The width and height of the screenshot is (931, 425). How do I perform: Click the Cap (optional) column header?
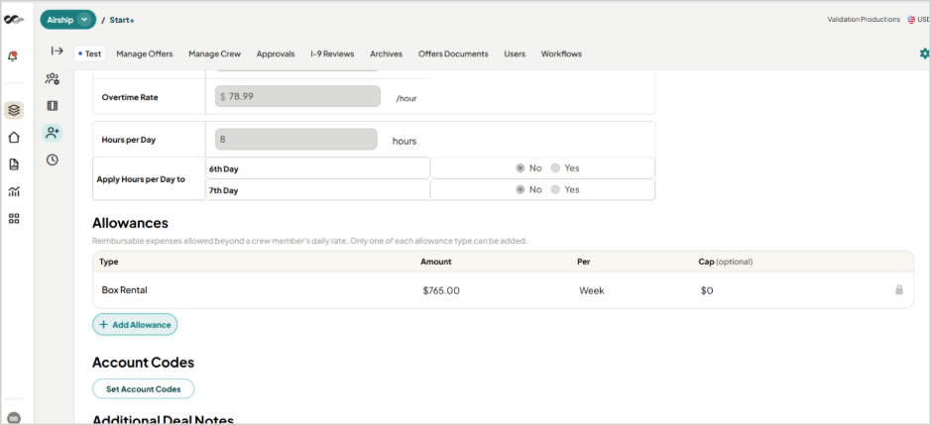(x=726, y=262)
